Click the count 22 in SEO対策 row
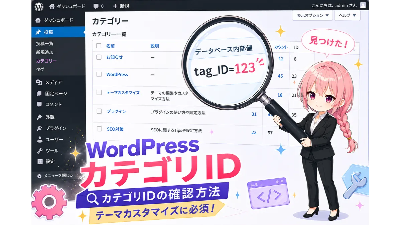 coord(254,132)
